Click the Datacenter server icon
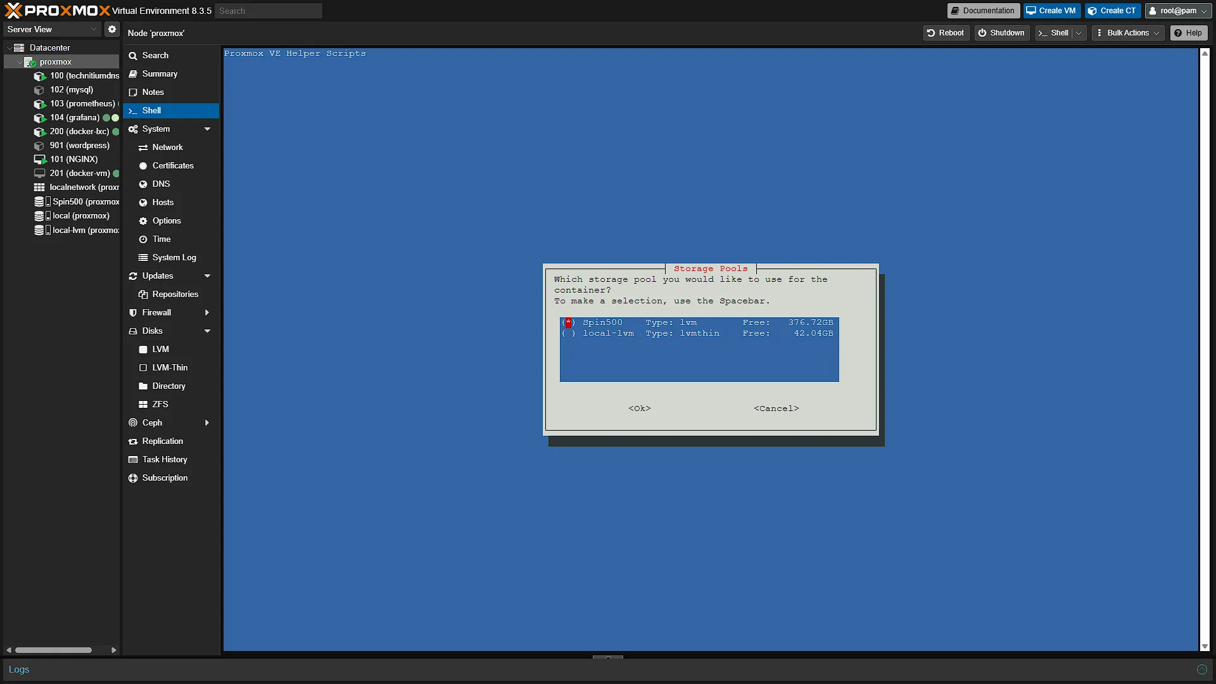The width and height of the screenshot is (1216, 684). tap(19, 47)
